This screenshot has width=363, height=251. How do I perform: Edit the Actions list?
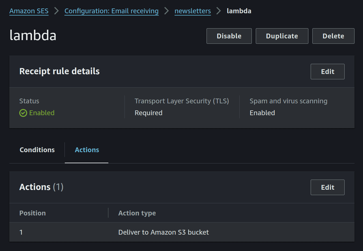click(327, 187)
